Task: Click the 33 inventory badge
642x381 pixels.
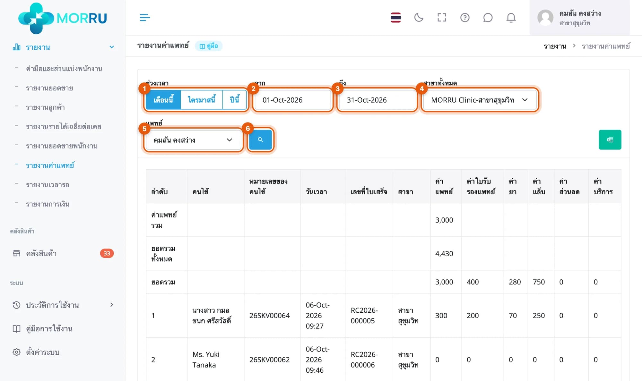Action: [107, 253]
